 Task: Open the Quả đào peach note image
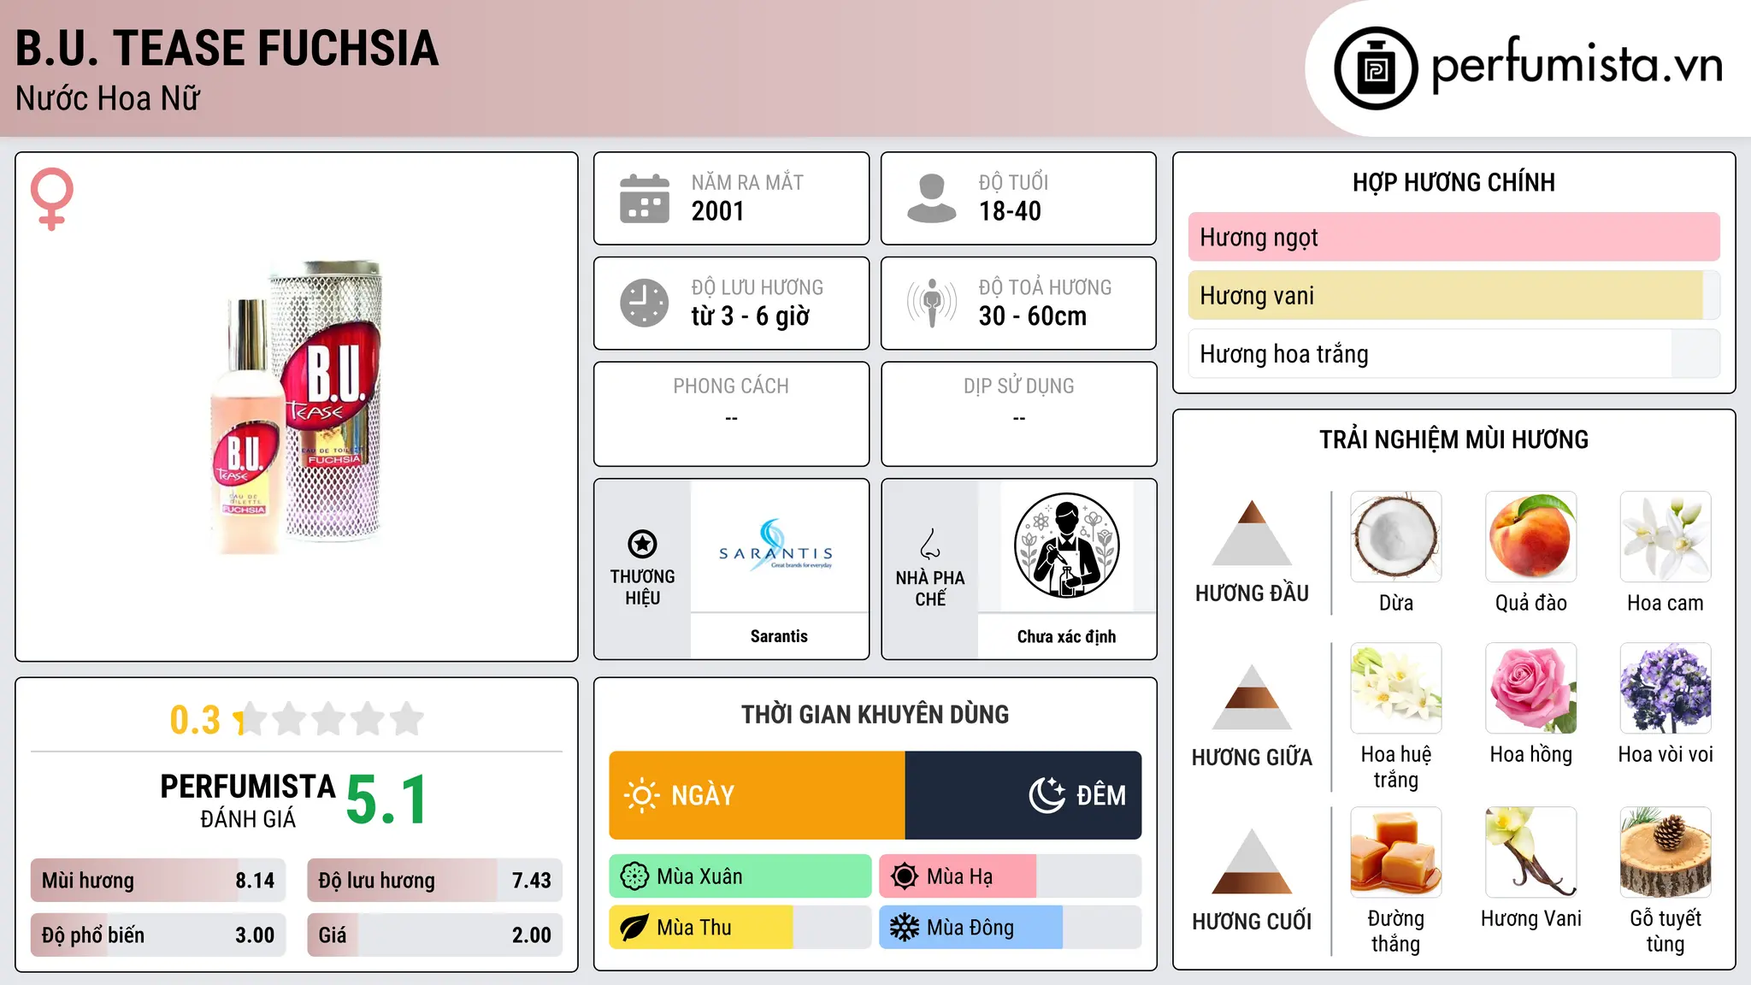click(x=1530, y=537)
